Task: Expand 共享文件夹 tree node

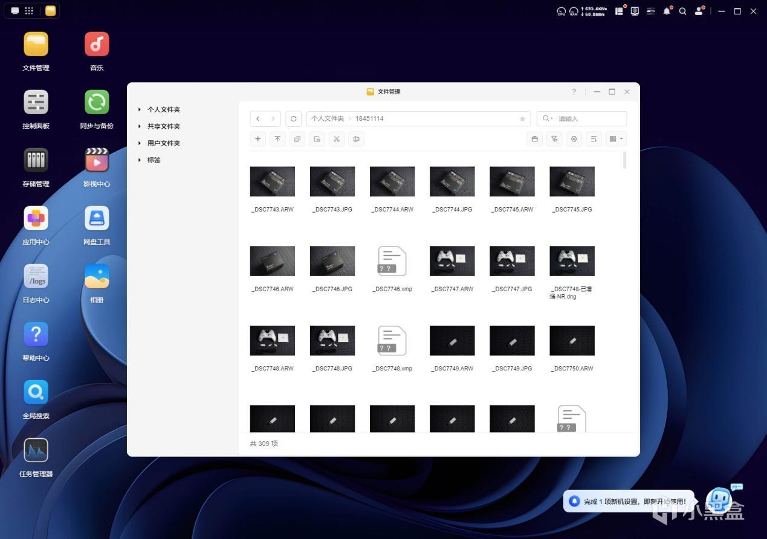Action: tap(140, 126)
